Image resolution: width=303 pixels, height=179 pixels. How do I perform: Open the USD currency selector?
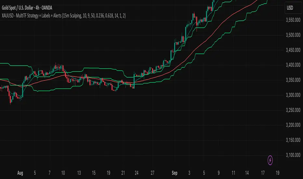[293, 8]
